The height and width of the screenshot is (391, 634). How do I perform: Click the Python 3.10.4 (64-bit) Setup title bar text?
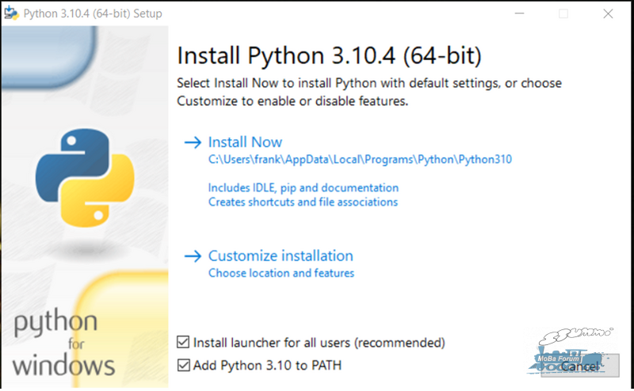tap(93, 13)
